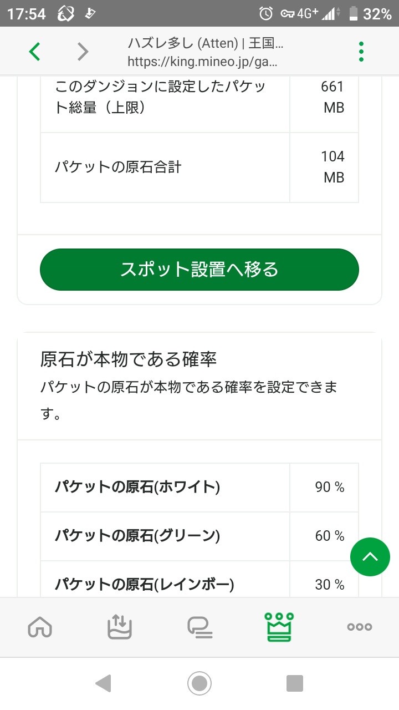Open the home tab in bottom navigation
This screenshot has width=399, height=710.
pos(40,627)
